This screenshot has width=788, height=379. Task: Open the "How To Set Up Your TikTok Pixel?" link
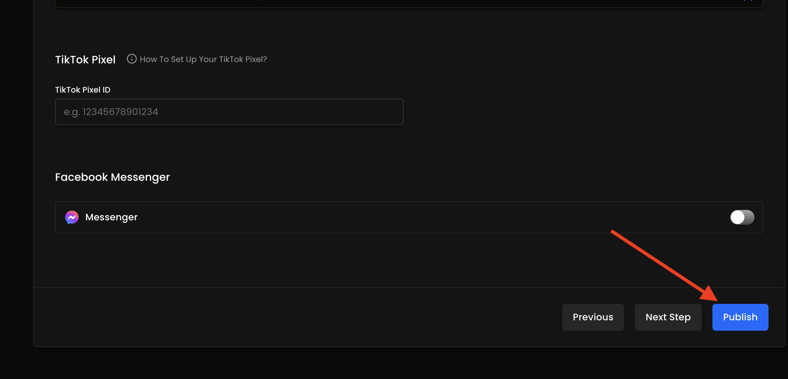[203, 59]
